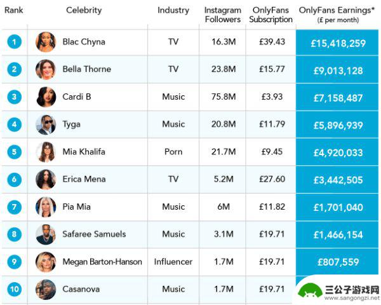Click the £807,559 earnings cell

coord(337,262)
